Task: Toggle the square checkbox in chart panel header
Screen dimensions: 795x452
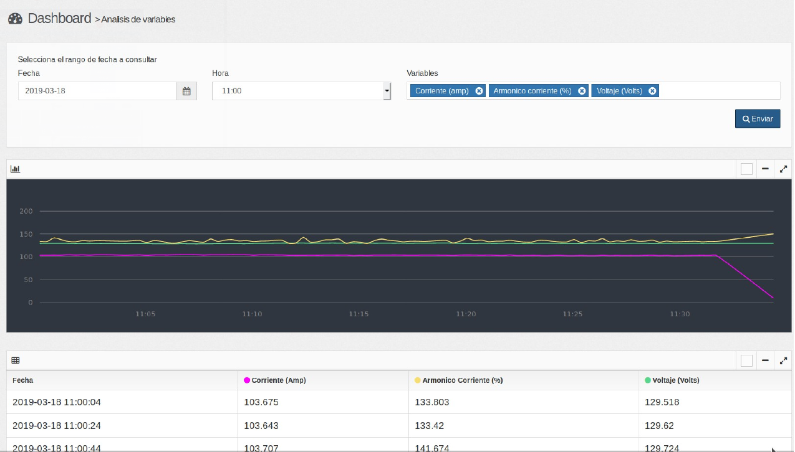Action: [746, 169]
